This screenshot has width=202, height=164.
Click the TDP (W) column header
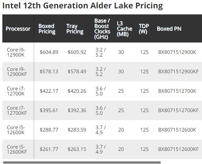click(x=144, y=29)
